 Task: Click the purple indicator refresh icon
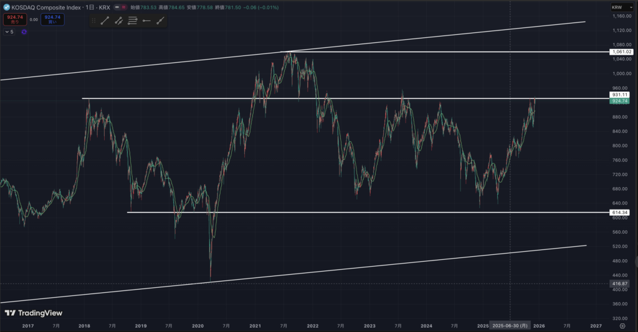tap(24, 31)
